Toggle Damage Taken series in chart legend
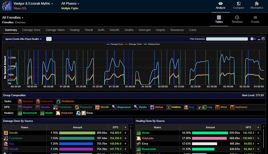Image resolution: width=268 pixels, height=154 pixels. coord(133,44)
